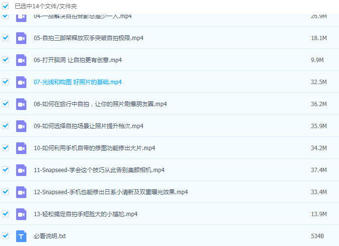The width and height of the screenshot is (339, 246).
Task: Select the video icon for 08-如何在旅行中自拍
Action: (21, 104)
